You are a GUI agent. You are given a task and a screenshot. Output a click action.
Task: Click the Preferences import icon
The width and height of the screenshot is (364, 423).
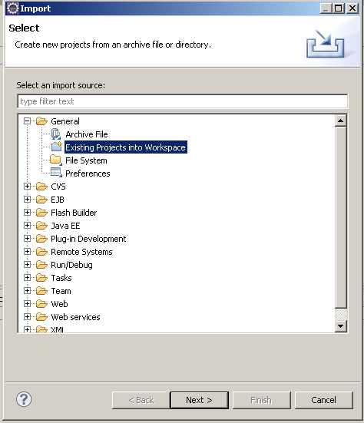(56, 173)
